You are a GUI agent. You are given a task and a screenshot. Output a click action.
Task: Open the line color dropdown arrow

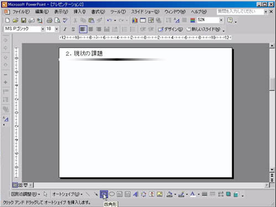(187, 194)
